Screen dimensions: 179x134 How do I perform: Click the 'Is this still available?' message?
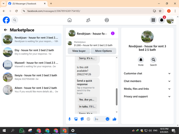[87, 71]
